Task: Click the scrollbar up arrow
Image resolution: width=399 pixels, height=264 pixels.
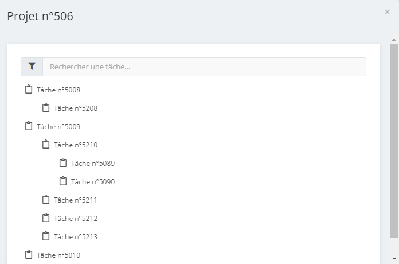Action: [x=394, y=40]
